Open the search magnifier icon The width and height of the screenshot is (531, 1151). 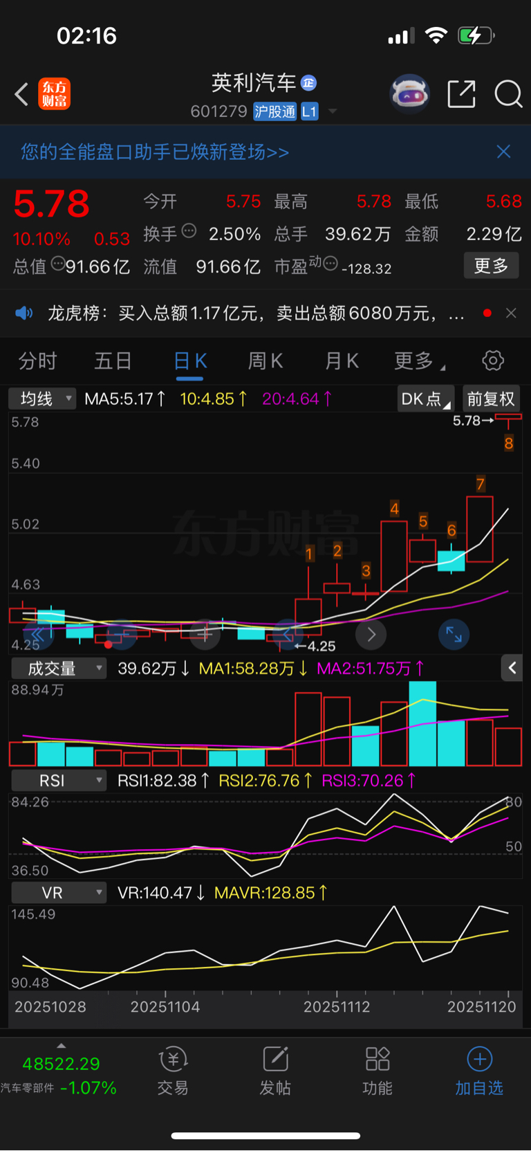(508, 94)
